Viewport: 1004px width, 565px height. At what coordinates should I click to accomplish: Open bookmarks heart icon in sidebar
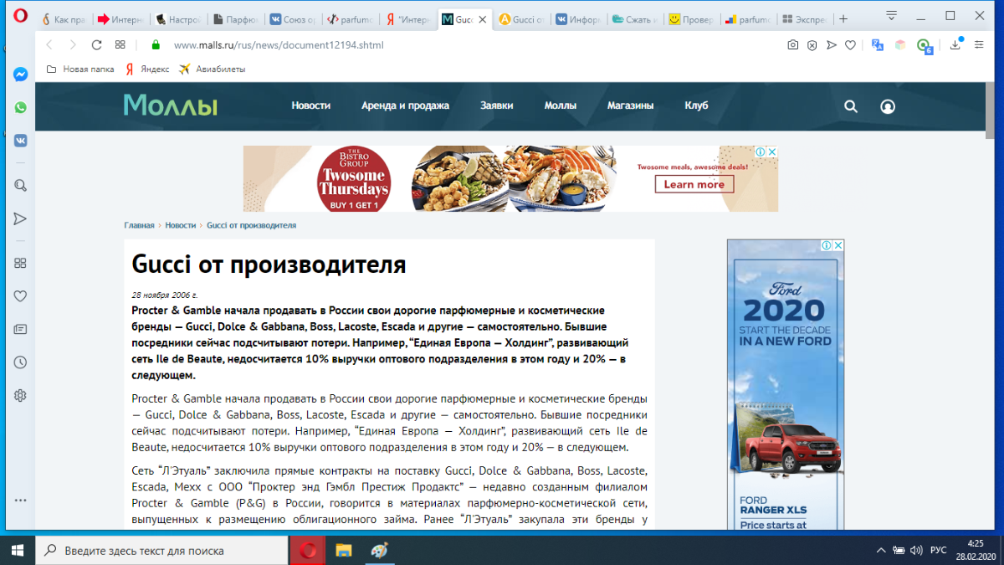coord(20,296)
